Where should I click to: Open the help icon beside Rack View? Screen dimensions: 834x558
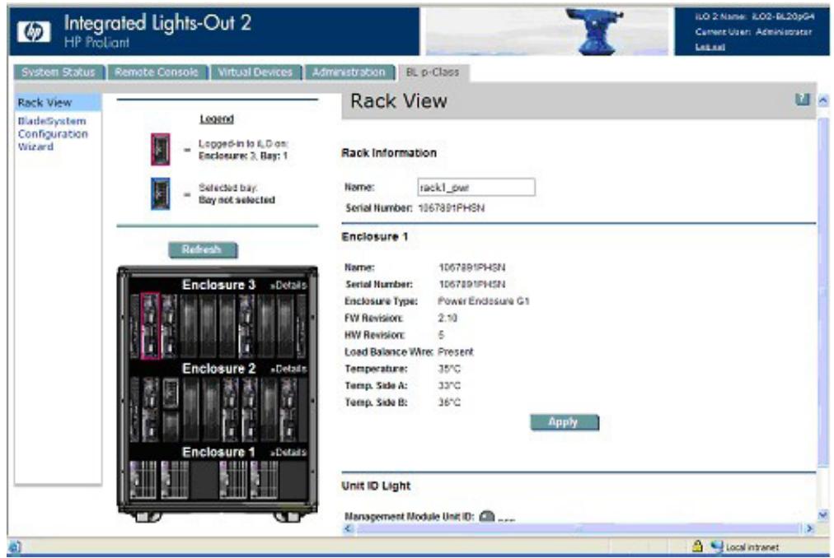pyautogui.click(x=802, y=100)
